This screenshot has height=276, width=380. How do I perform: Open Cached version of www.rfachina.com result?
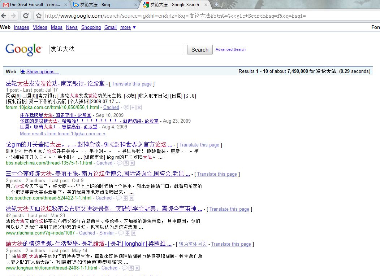pos(87,233)
